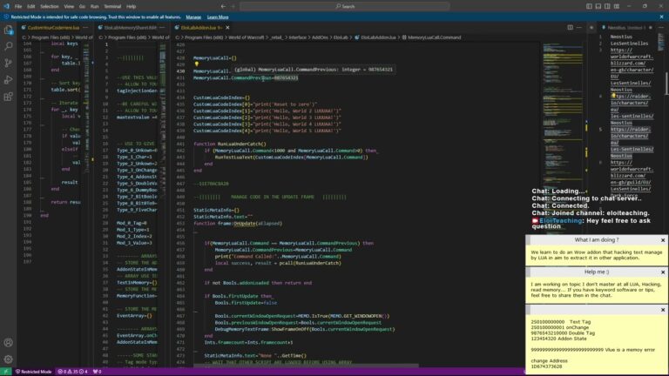Click the VS Code logo icon
The height and width of the screenshot is (376, 669).
6,6
